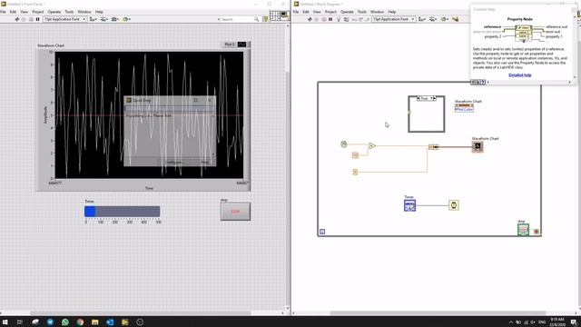Open the Tools menu in Front Panel
This screenshot has height=327, width=581.
coord(69,12)
